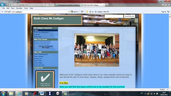Close the Sixth Class Mr.Cadigan tab
Screen dimensions: 171x96
(x=104, y=5)
